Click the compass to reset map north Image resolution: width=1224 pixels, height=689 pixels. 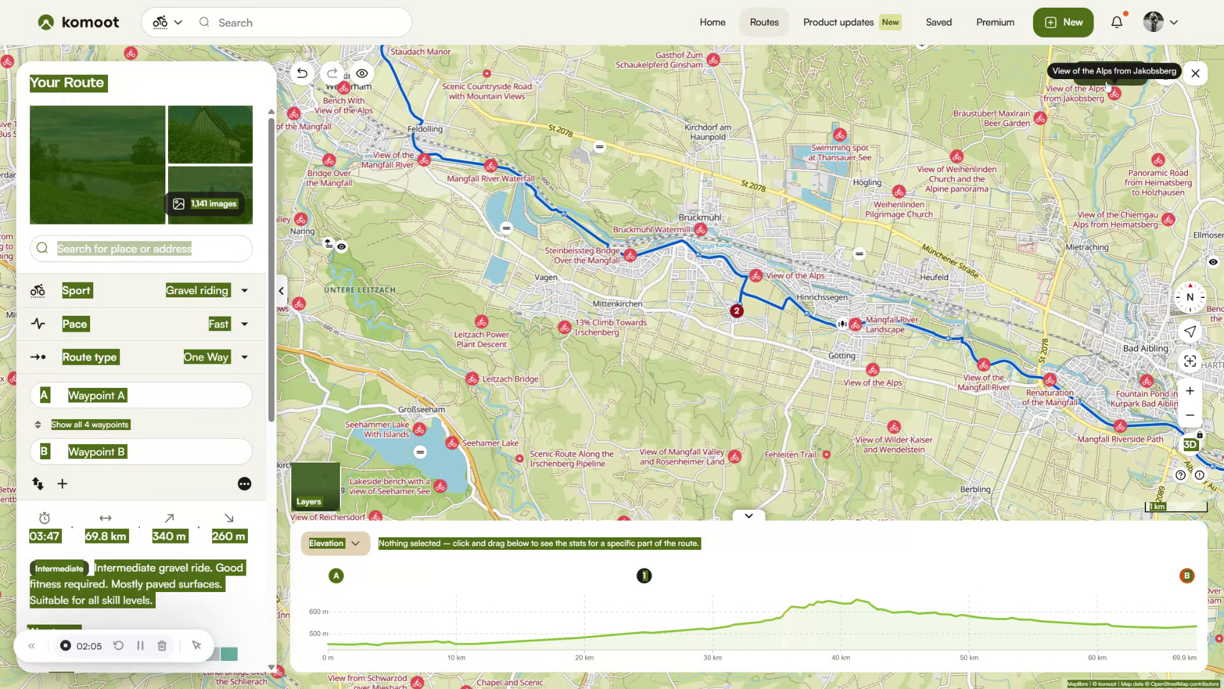pos(1189,297)
